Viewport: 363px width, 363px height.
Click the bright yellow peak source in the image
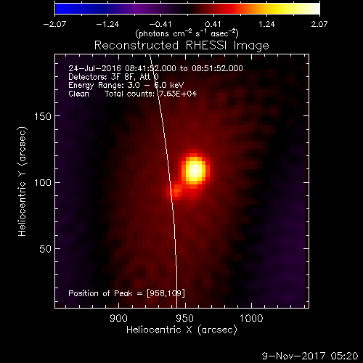(195, 170)
